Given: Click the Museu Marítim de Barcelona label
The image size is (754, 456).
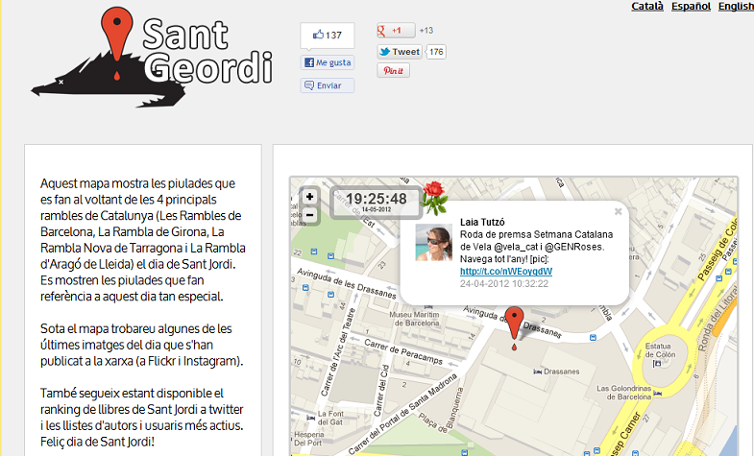Looking at the screenshot, I should pyautogui.click(x=417, y=319).
